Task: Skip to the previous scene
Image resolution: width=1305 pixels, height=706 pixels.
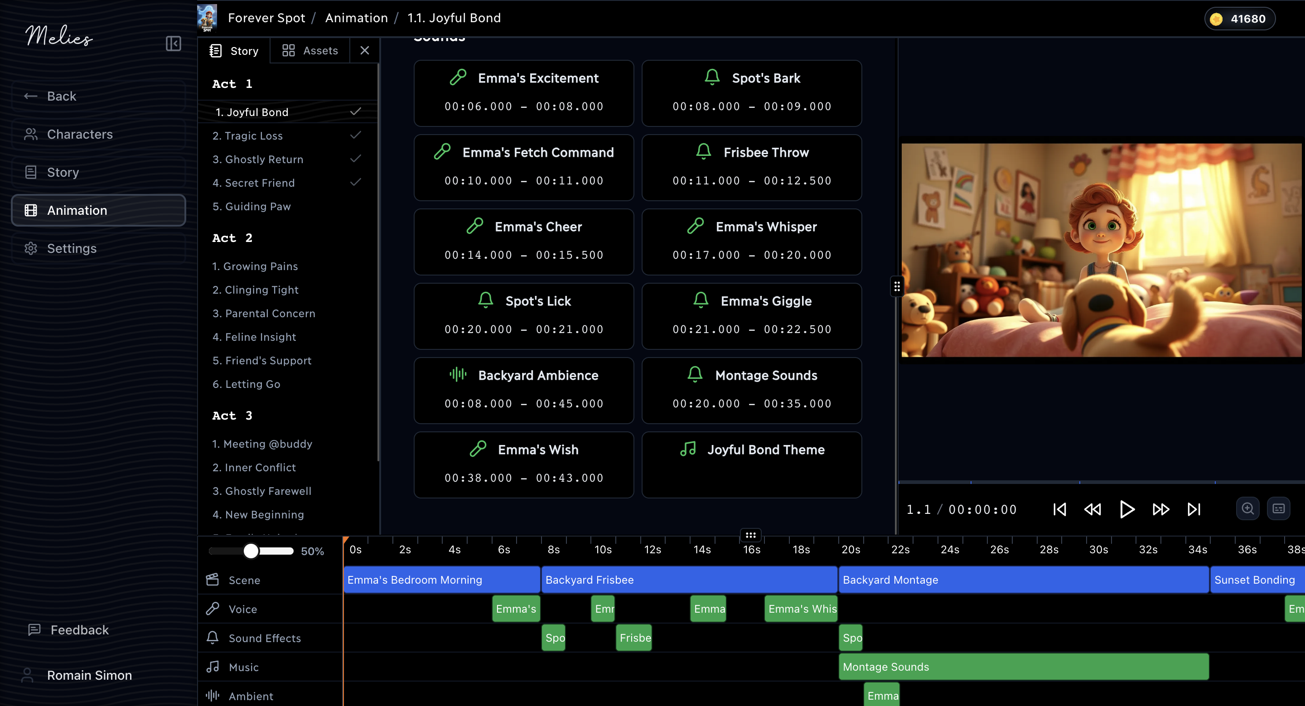Action: [x=1059, y=509]
